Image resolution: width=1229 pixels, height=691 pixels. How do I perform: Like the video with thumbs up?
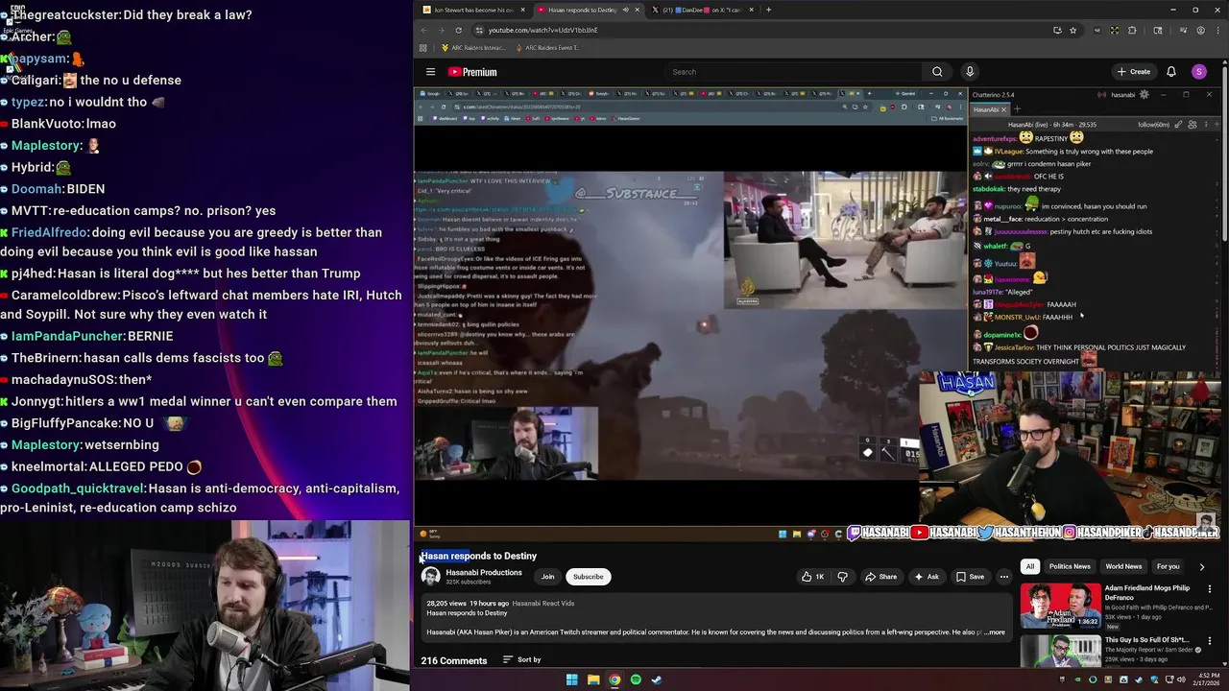point(812,577)
